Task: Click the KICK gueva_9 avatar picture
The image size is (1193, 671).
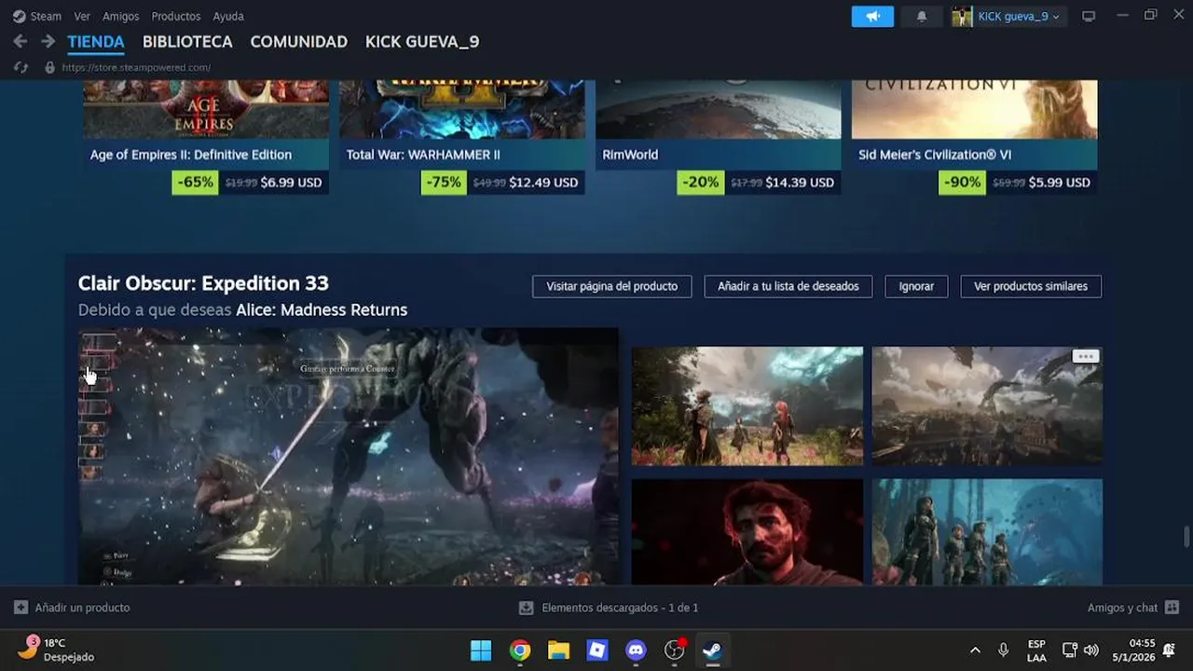Action: [962, 16]
